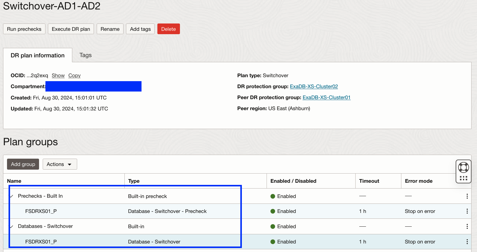Click Execute DR plan button
This screenshot has height=252, width=477.
[x=71, y=29]
